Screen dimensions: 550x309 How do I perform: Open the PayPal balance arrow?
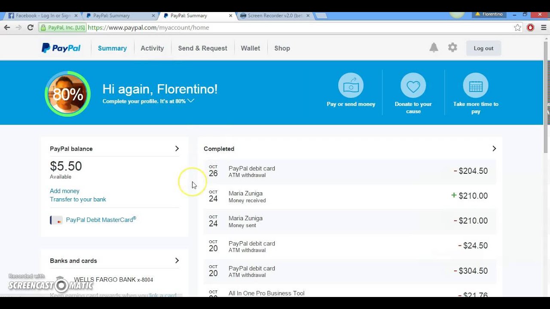coord(177,148)
